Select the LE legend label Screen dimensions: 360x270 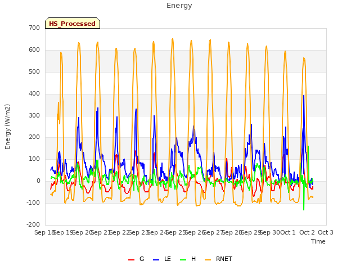(168, 259)
